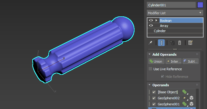Enable Use Live Reference checkbox
The image size is (207, 109).
coord(150,69)
